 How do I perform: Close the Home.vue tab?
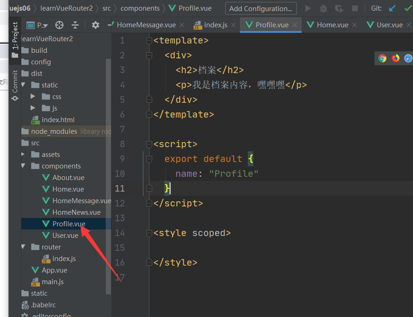click(355, 25)
